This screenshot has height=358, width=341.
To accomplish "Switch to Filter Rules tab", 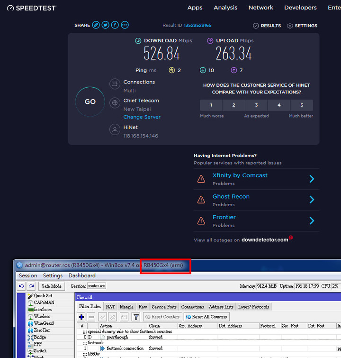I will [90, 306].
